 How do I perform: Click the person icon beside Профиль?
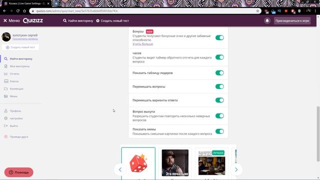coord(5,111)
